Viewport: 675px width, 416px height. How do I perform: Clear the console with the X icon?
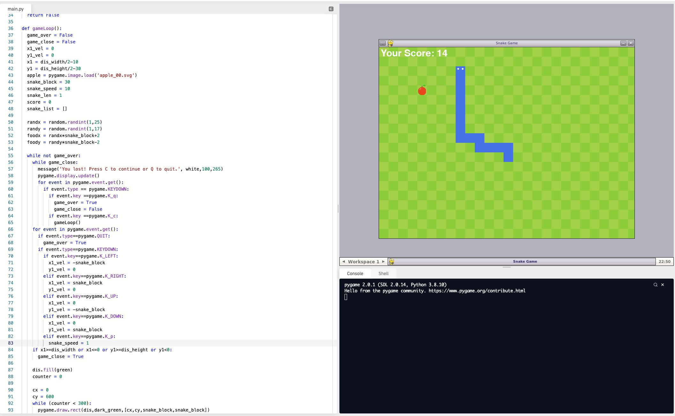pyautogui.click(x=663, y=285)
